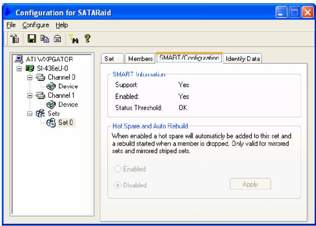Open the File menu
This screenshot has height=226, width=316.
[x=11, y=25]
